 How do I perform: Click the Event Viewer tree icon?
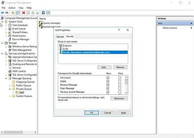click(10, 29)
